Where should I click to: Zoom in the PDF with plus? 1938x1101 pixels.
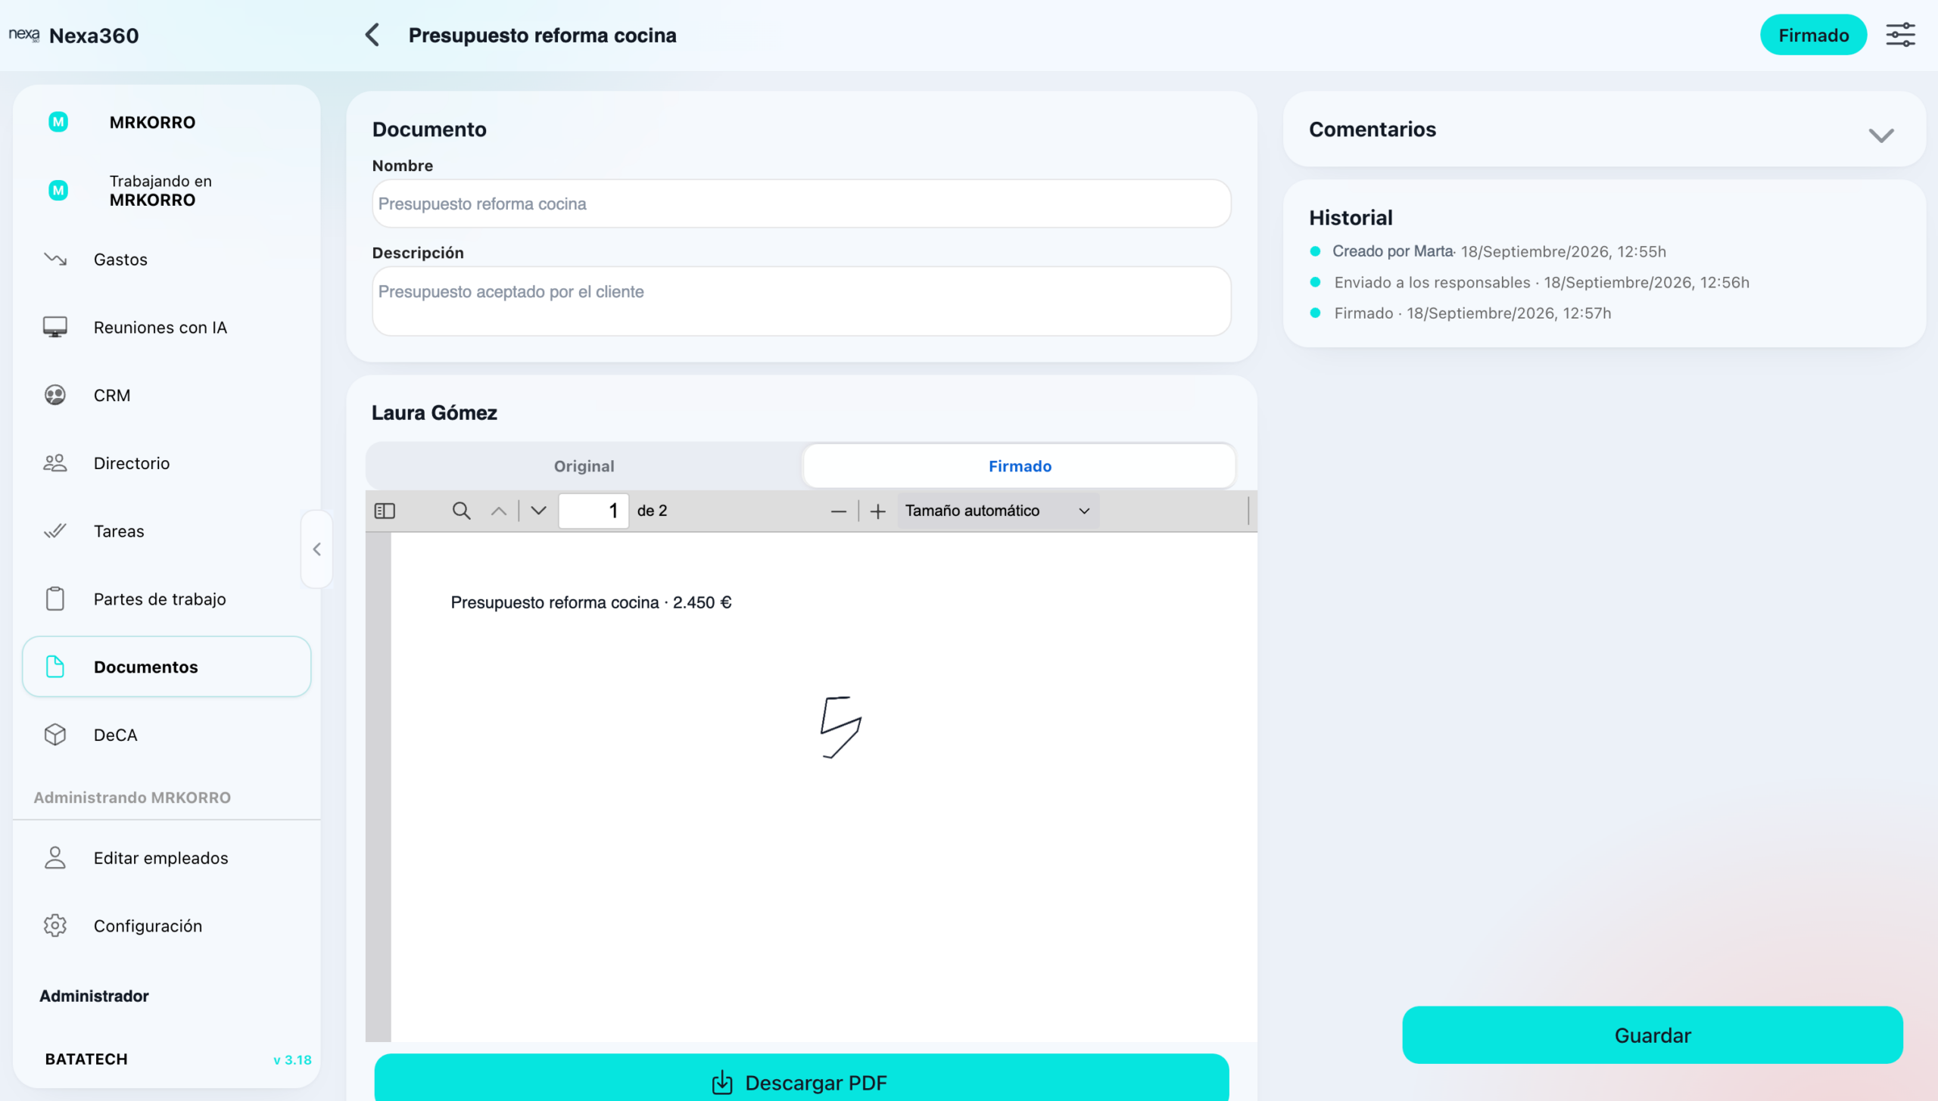[877, 512]
